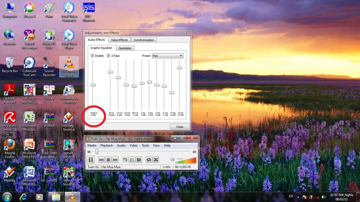Open the Windows Start button
Viewport: 360px width, 202px height.
[7, 197]
